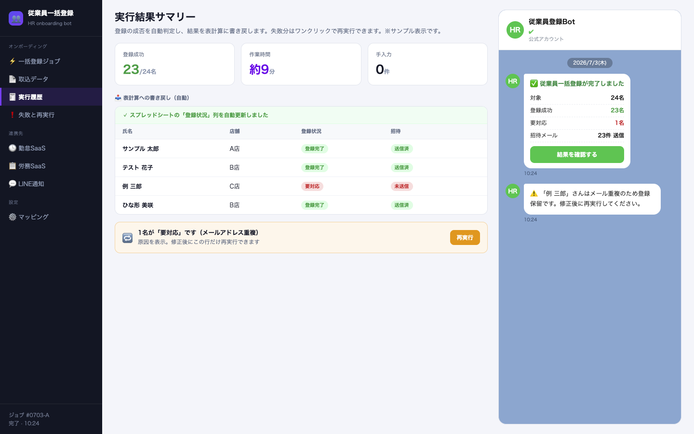694x434 pixels.
Task: Select the テスト 花子 row name
Action: (x=138, y=168)
